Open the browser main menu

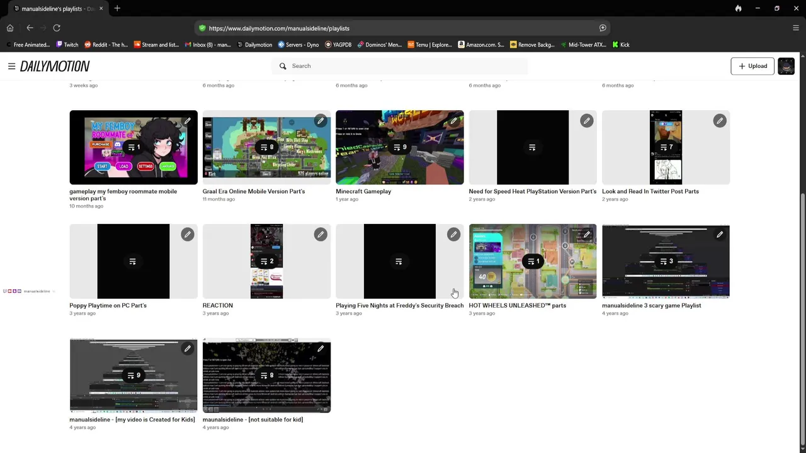pos(796,28)
